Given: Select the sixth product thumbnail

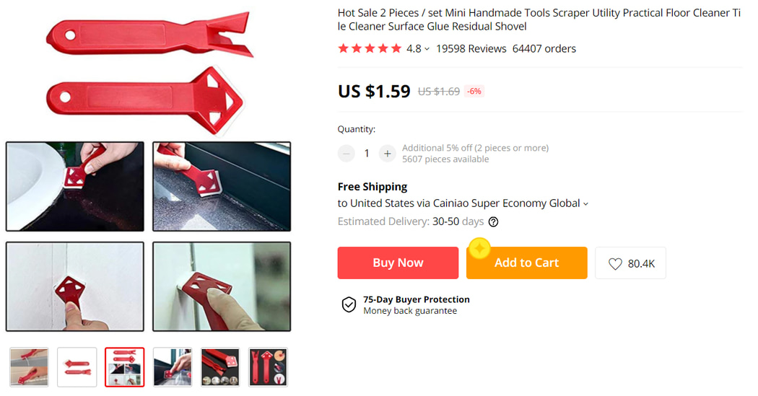Looking at the screenshot, I should click(268, 367).
